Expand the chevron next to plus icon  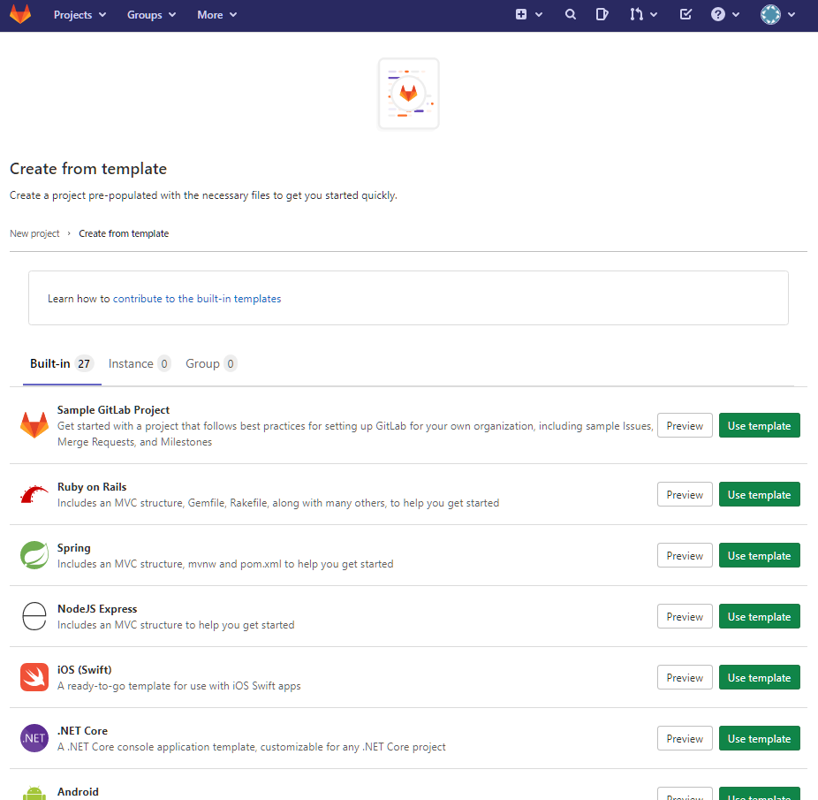coord(539,15)
